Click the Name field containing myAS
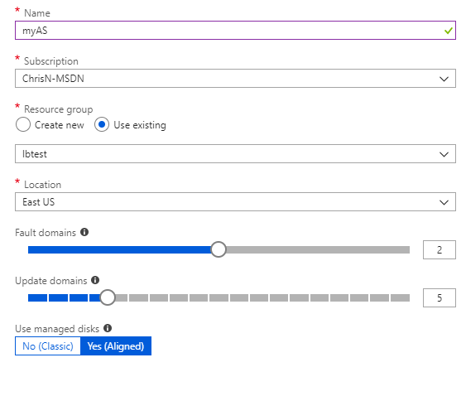This screenshot has width=466, height=401. click(x=235, y=31)
